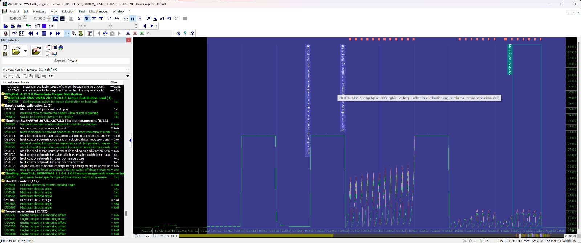
Task: Open the Hardware menu
Action: coord(40,11)
